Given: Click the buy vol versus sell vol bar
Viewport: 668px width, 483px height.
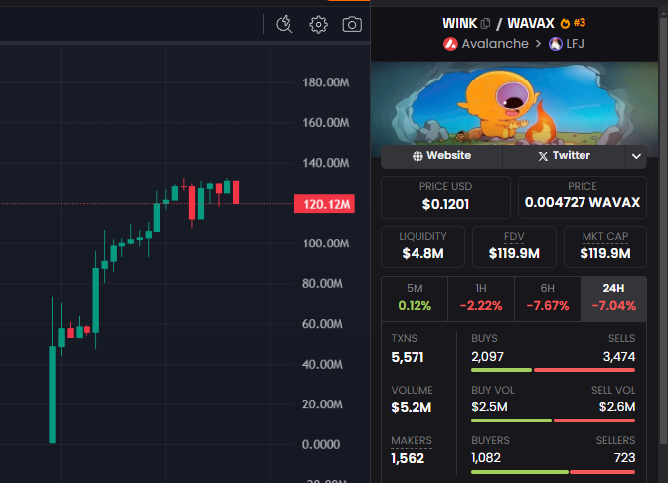Looking at the screenshot, I should coord(553,420).
